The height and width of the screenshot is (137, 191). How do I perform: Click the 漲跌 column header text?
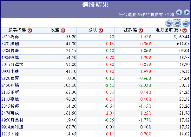point(93,30)
